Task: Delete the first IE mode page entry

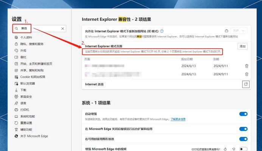Action: point(246,66)
